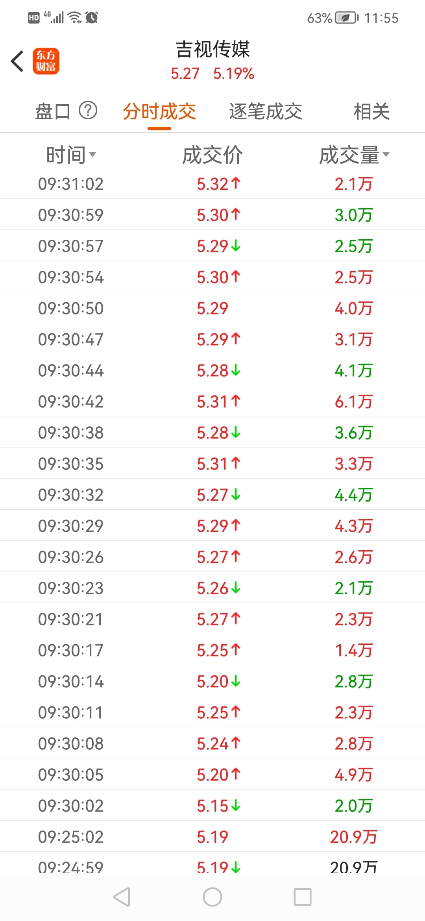Tap the 吉视传媒 stock title

[x=213, y=49]
